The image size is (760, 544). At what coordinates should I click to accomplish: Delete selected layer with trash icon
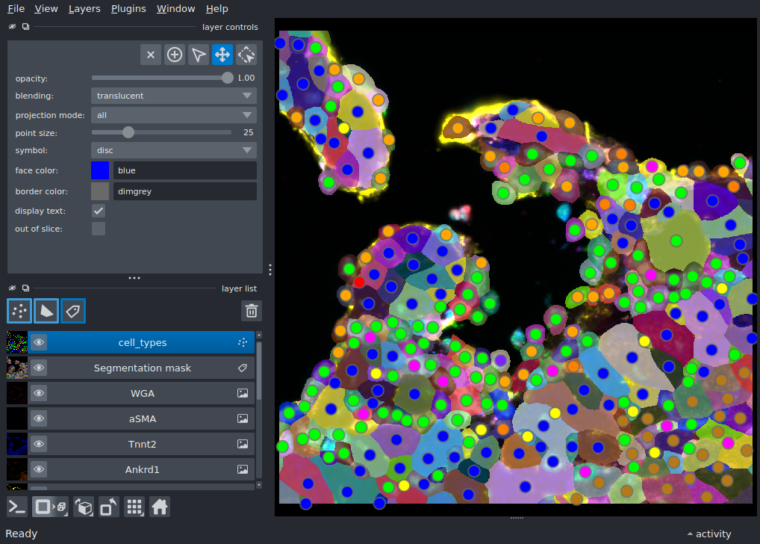(x=252, y=311)
